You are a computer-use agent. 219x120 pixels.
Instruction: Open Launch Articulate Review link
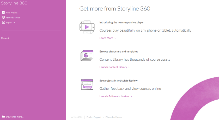tap(114, 96)
